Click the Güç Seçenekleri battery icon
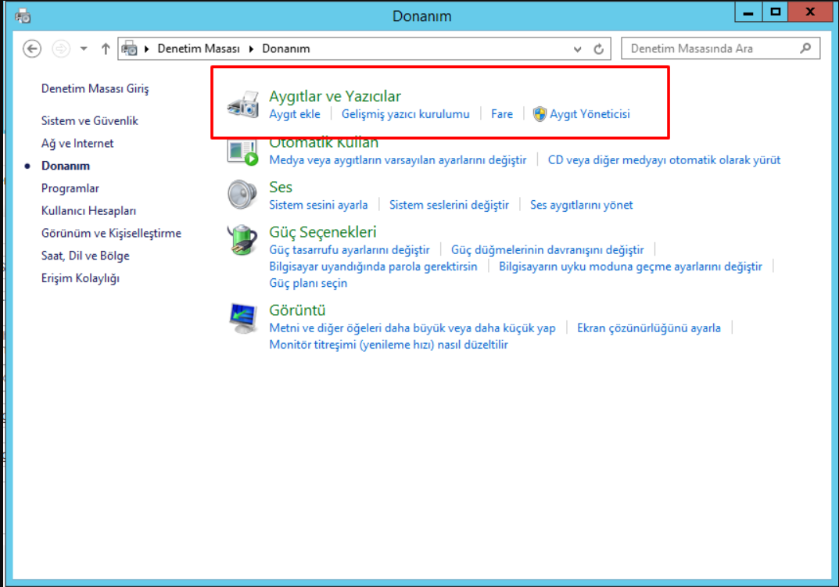The image size is (839, 587). click(242, 240)
